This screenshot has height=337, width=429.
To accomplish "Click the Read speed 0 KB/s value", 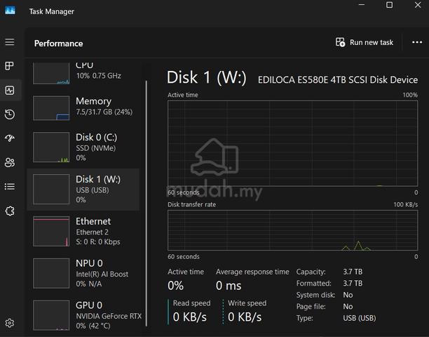I will click(x=189, y=317).
